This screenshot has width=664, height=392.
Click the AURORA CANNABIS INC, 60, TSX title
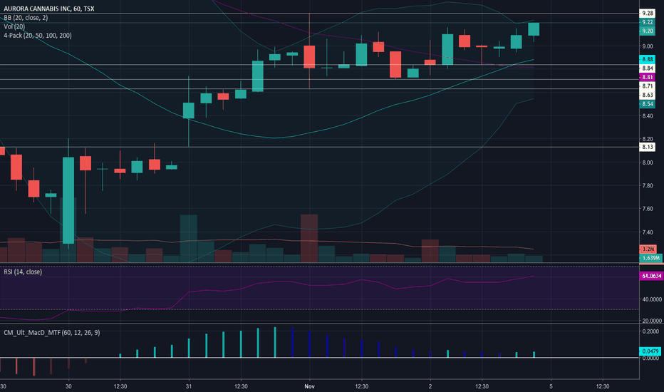tap(49, 9)
